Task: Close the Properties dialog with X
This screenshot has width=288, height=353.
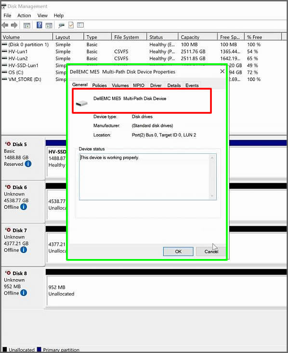Action: (x=222, y=71)
